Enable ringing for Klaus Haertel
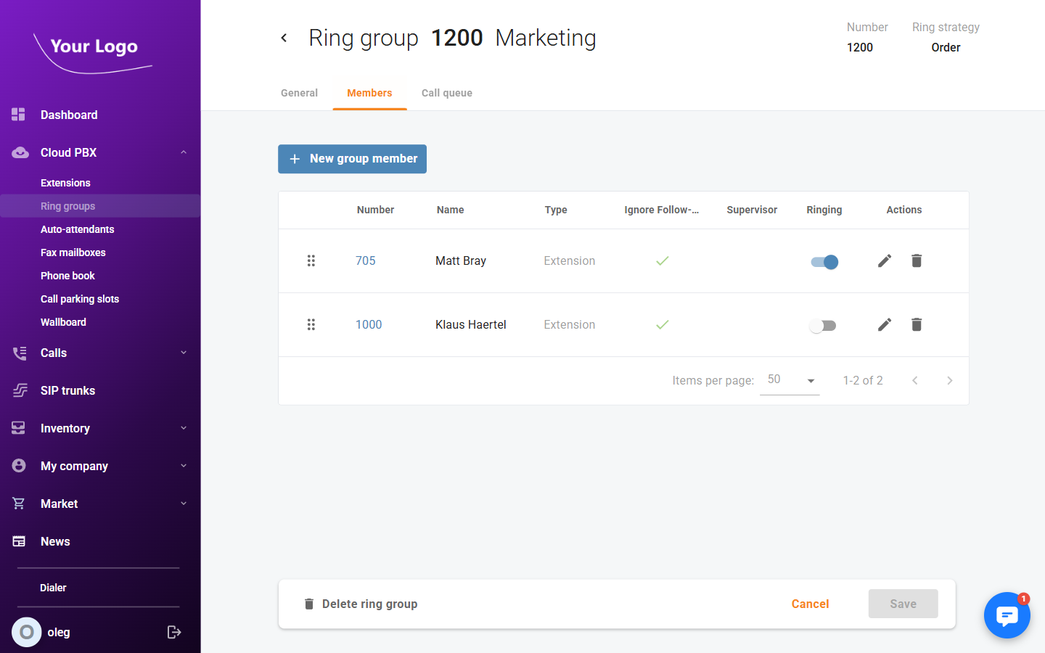Image resolution: width=1045 pixels, height=653 pixels. click(822, 325)
